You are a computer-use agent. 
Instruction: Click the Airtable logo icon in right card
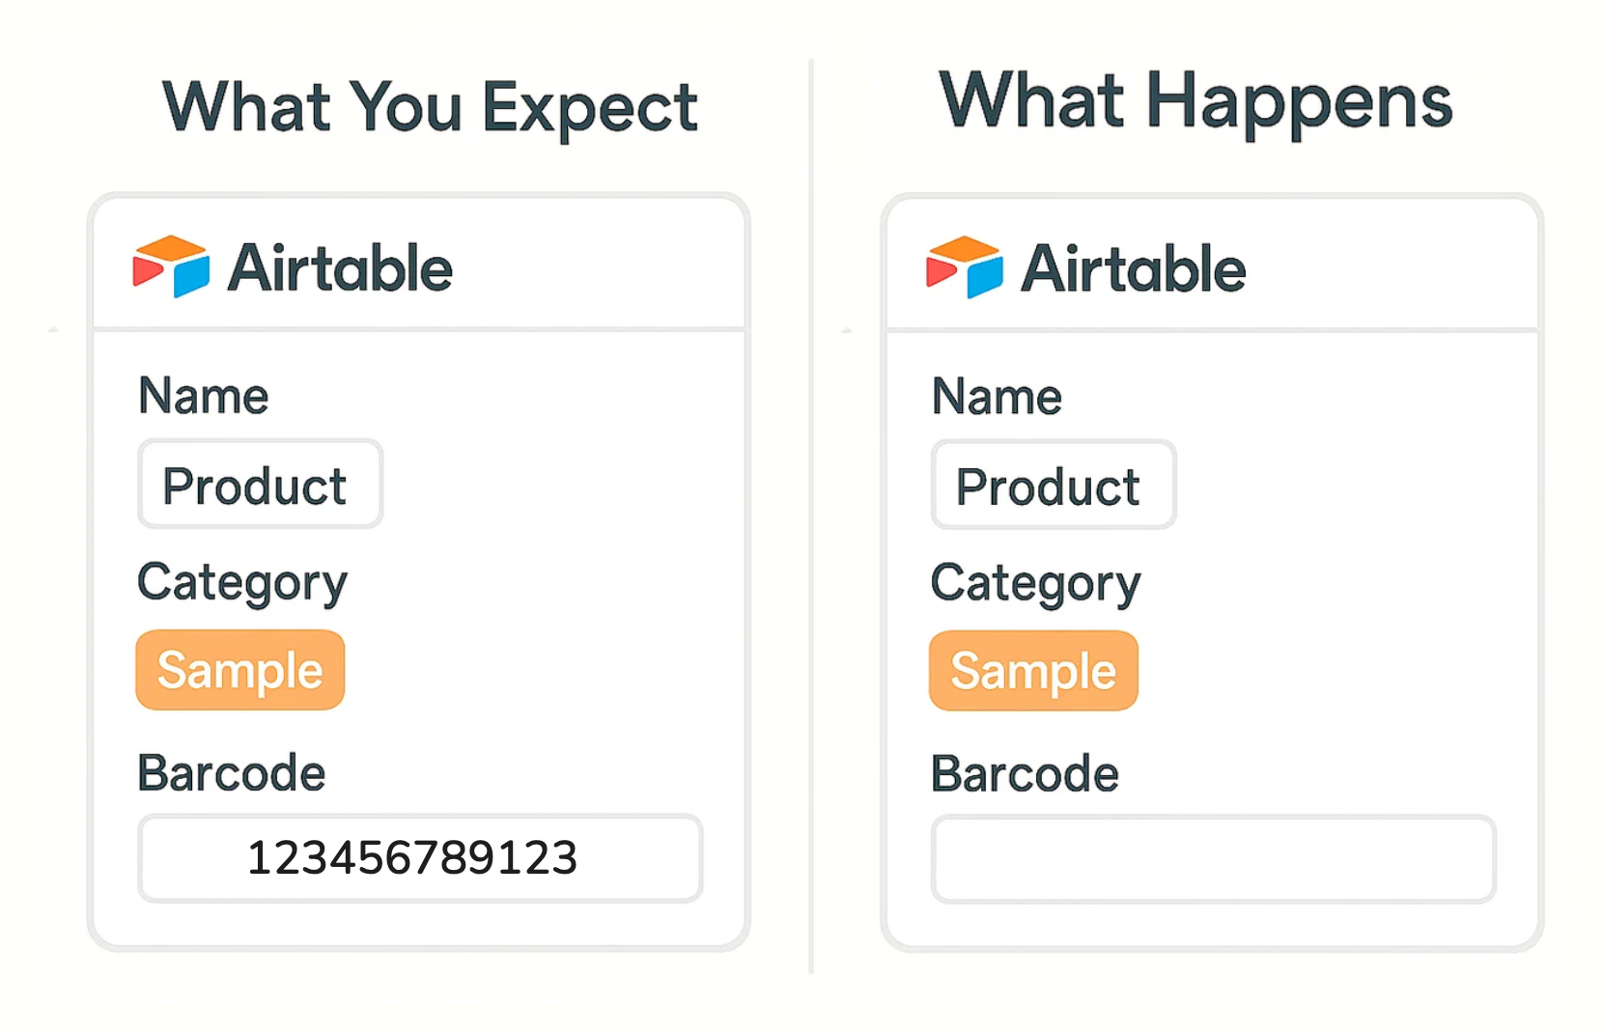click(x=964, y=266)
